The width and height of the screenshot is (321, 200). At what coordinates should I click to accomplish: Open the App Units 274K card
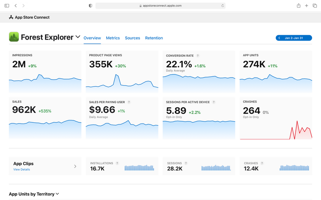click(x=276, y=72)
